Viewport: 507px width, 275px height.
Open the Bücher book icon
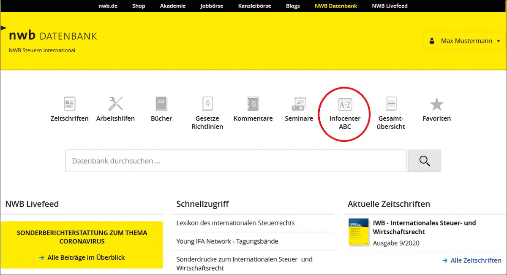161,104
